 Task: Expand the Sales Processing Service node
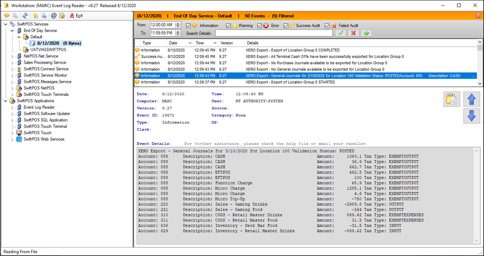(x=12, y=62)
